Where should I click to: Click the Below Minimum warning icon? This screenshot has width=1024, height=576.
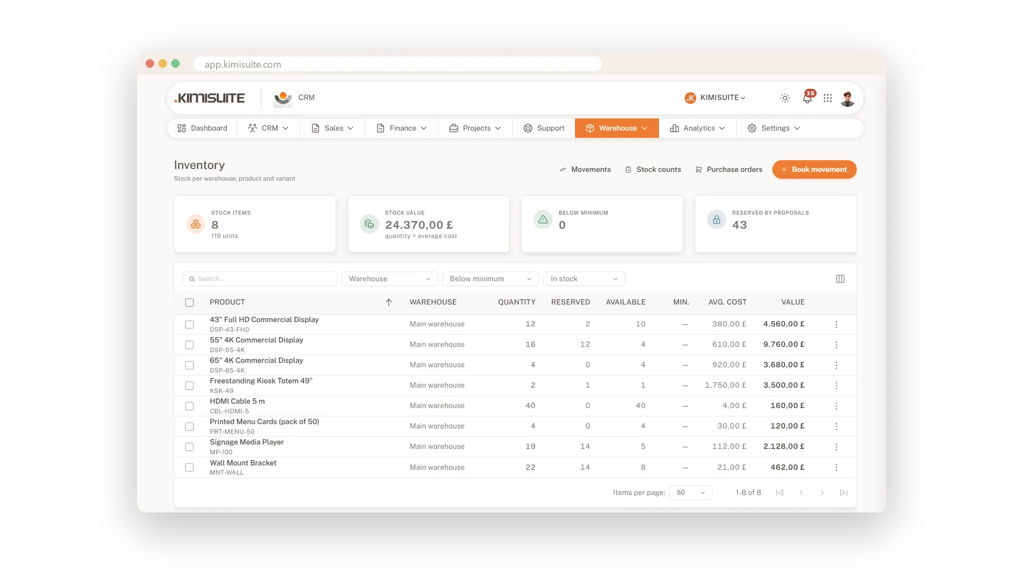pos(543,219)
